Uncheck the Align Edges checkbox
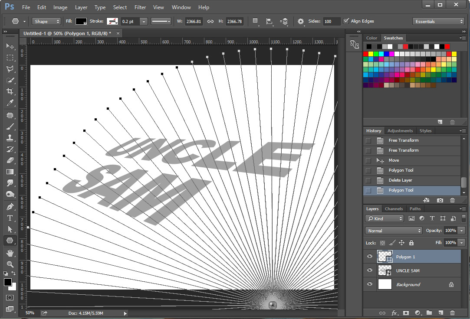Image resolution: width=470 pixels, height=319 pixels. point(346,21)
